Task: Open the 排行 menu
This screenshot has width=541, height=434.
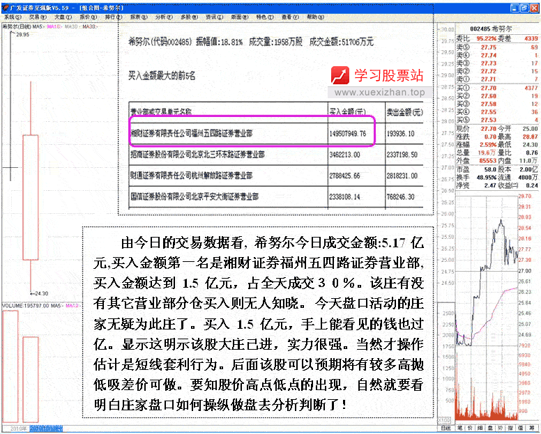Action: click(x=114, y=17)
